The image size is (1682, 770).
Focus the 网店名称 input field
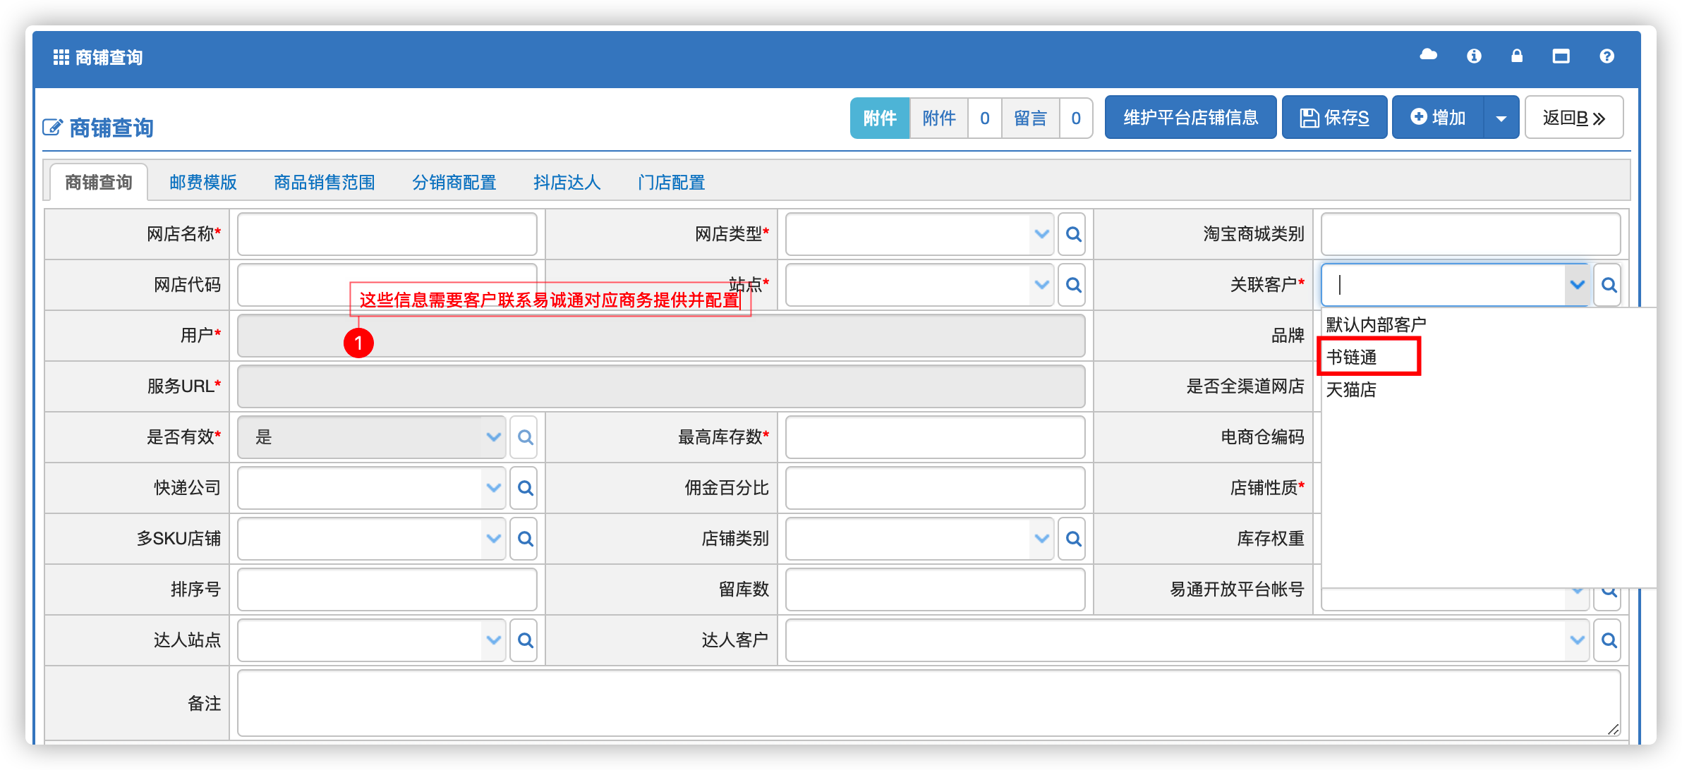(x=387, y=234)
